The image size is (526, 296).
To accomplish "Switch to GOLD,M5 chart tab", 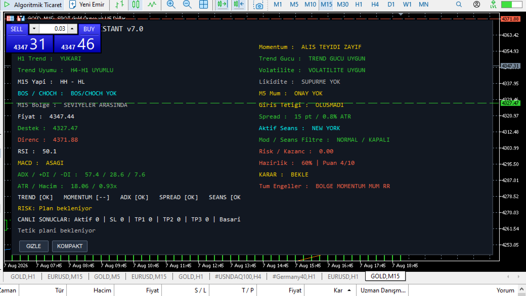I will [107, 277].
